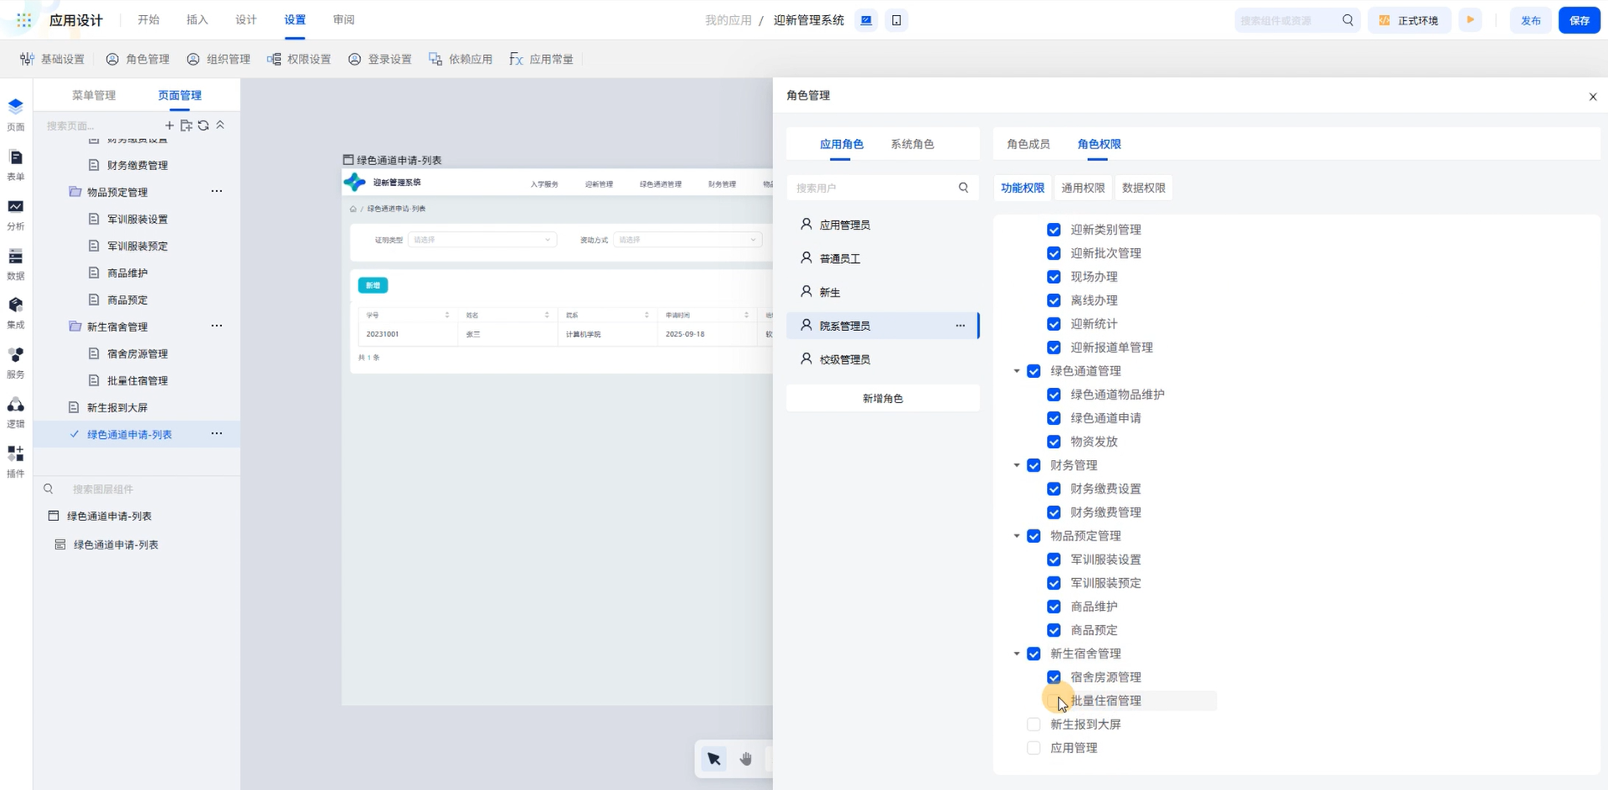Check the 批量住宿管理 permission checkbox
Image resolution: width=1608 pixels, height=790 pixels.
point(1054,700)
